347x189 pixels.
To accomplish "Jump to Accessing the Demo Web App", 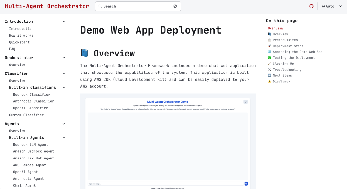I will coord(295,52).
